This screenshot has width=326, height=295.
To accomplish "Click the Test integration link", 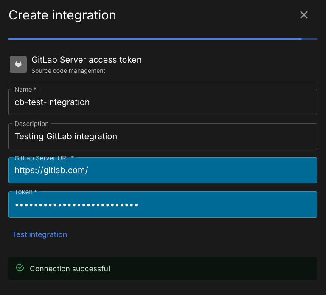I will 39,234.
